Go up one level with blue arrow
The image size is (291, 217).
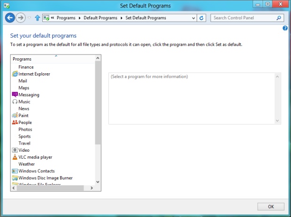[38, 18]
